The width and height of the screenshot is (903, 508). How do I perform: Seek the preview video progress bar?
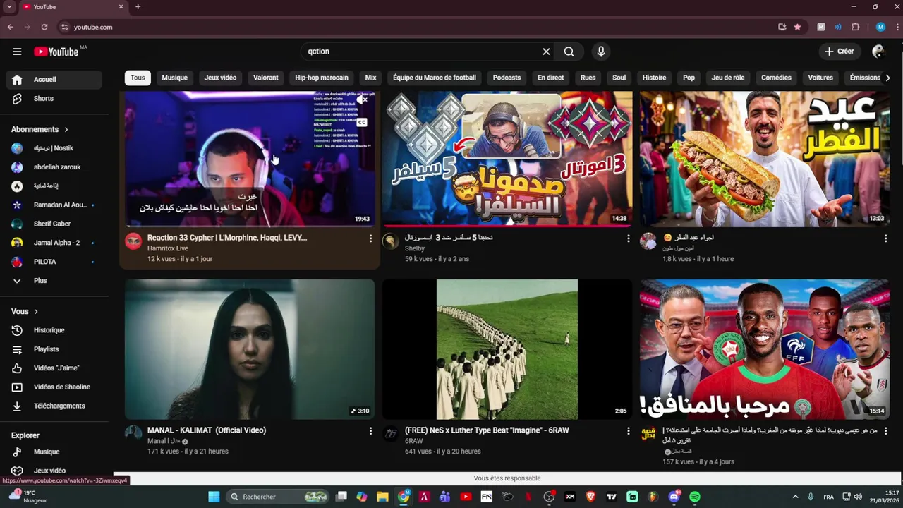(250, 226)
